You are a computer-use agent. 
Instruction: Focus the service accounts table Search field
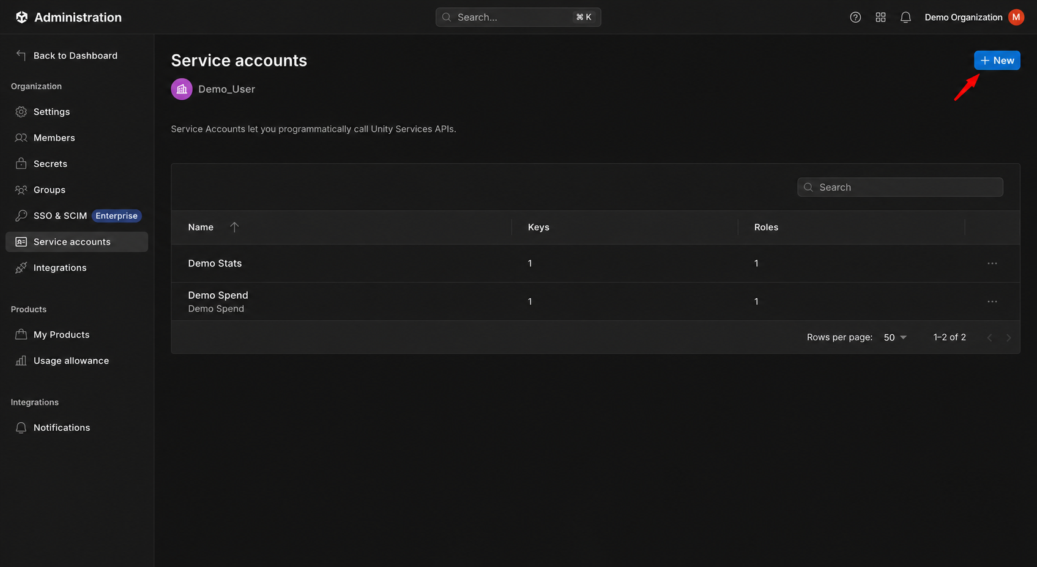(900, 187)
